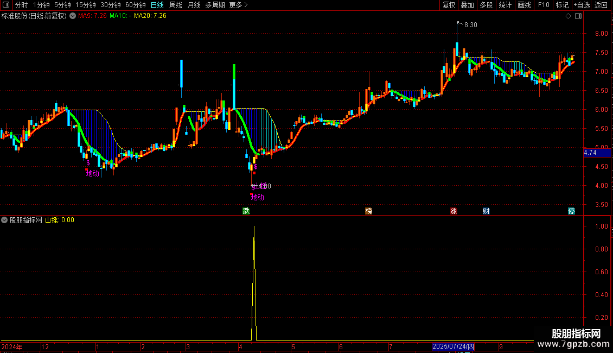Click the blue 财 event marker
The width and height of the screenshot is (613, 353).
pyautogui.click(x=486, y=211)
